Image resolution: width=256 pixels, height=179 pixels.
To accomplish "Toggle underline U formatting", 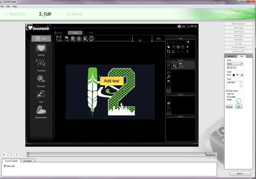I will [x=231, y=68].
